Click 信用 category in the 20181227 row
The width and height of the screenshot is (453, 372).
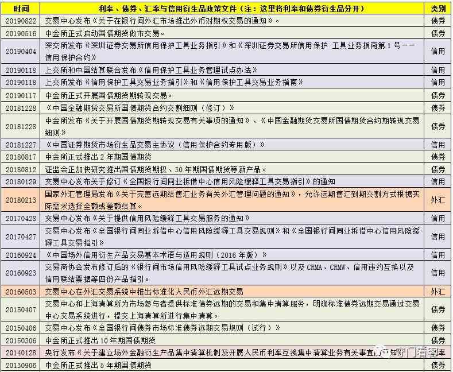[438, 145]
